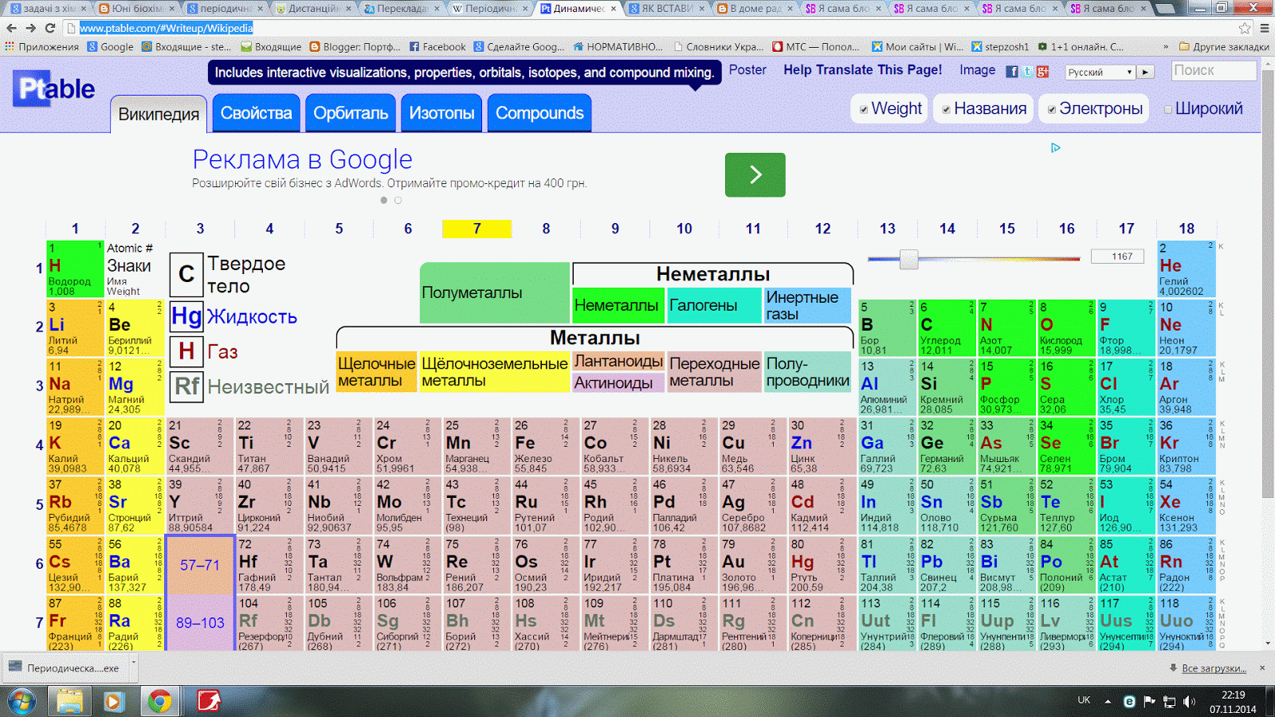Click the browser back arrow

pyautogui.click(x=11, y=28)
